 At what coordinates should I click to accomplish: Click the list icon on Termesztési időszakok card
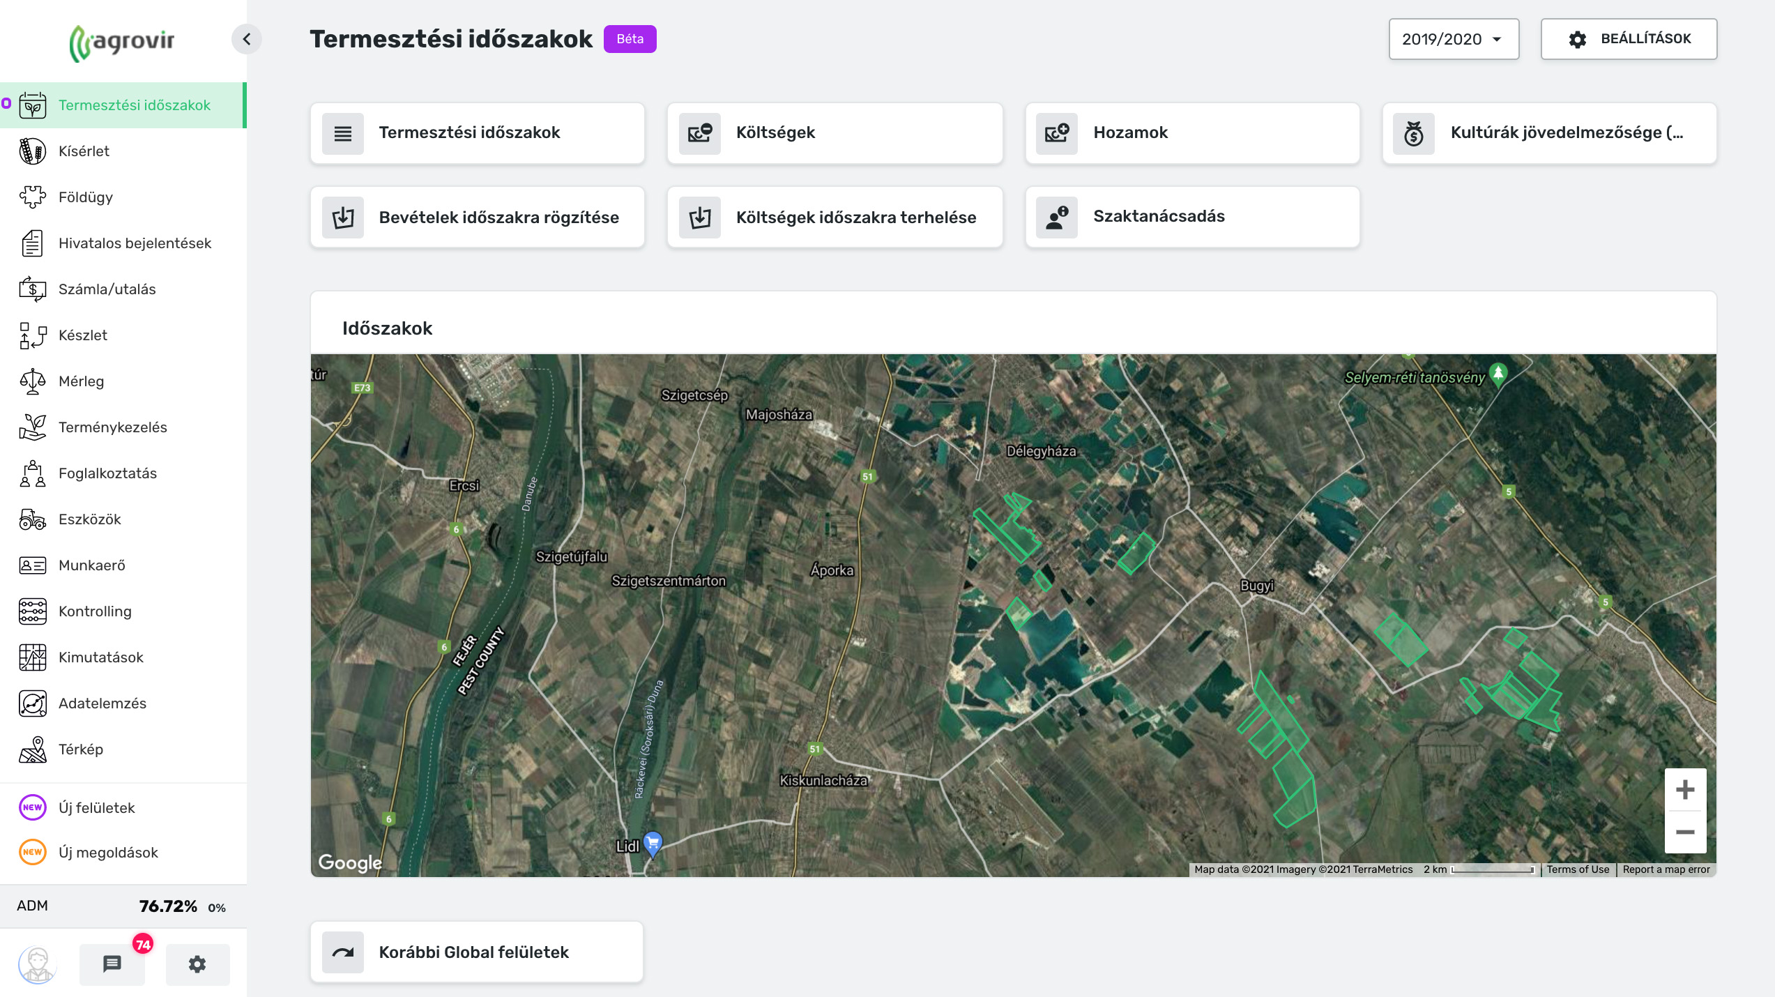click(x=343, y=133)
